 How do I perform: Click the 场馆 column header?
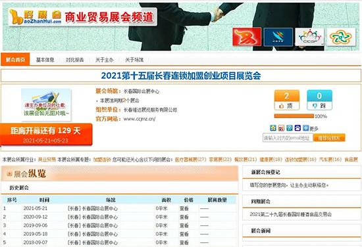pyautogui.click(x=111, y=200)
